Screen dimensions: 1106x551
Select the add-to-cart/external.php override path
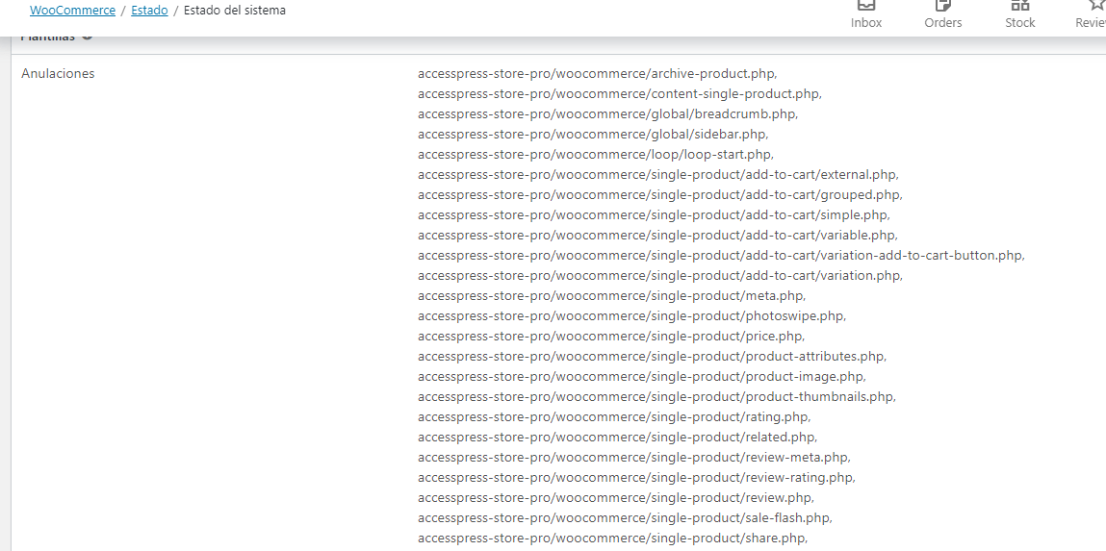658,174
